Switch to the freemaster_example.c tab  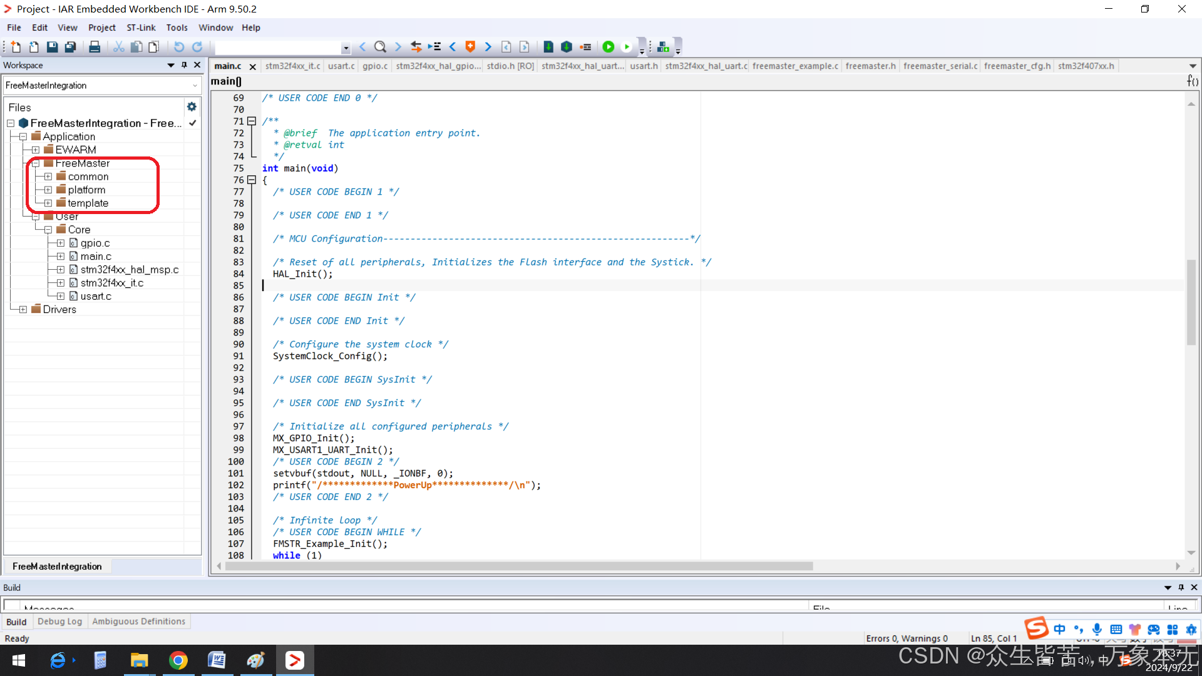(x=795, y=66)
